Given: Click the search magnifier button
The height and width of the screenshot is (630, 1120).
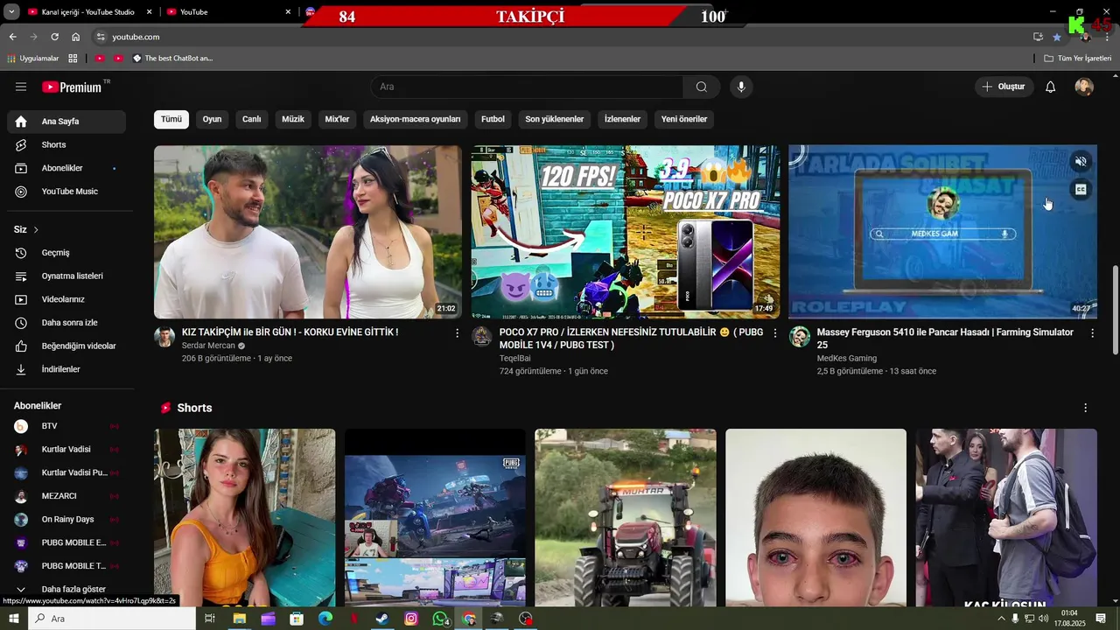Looking at the screenshot, I should [x=702, y=87].
